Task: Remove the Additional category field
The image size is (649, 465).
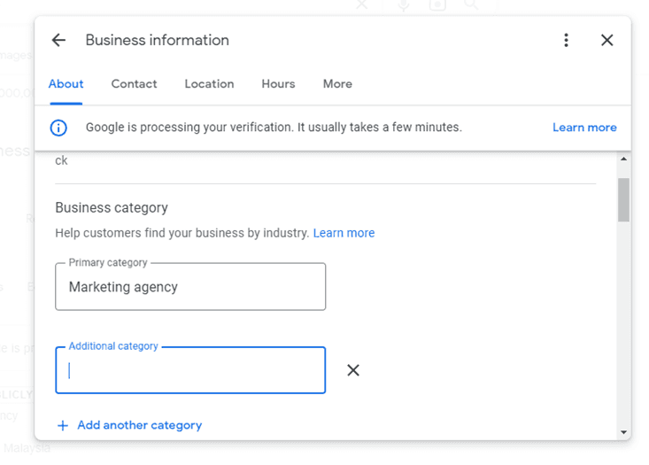Action: pos(353,370)
